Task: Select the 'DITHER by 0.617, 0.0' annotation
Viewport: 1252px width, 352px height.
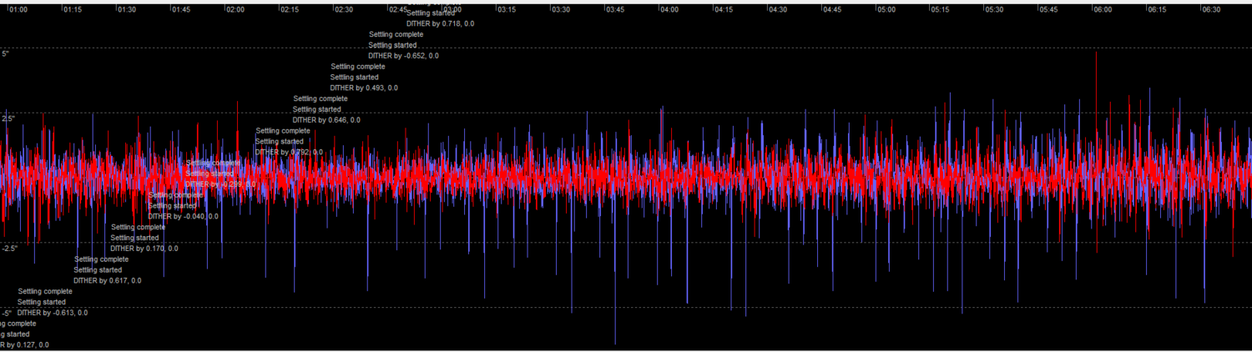Action: click(x=107, y=281)
